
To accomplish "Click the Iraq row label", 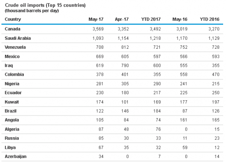I will click(9, 66).
